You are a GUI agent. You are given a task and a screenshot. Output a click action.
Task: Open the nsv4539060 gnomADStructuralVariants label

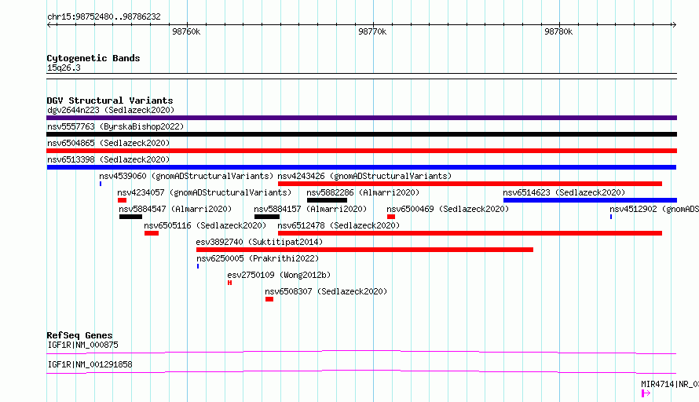coord(186,176)
